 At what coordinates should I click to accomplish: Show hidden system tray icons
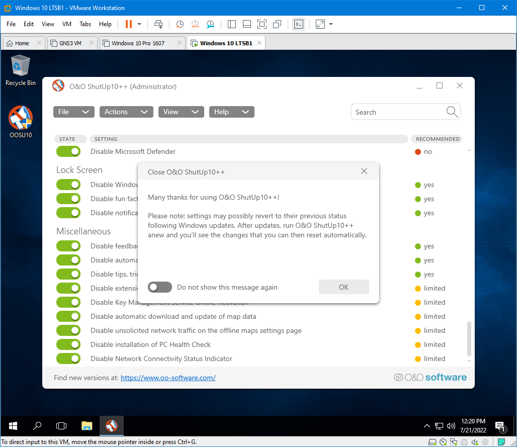click(426, 426)
